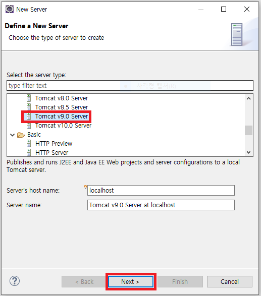The image size is (261, 296).
Task: Open the help question mark icon
Action: (15, 281)
